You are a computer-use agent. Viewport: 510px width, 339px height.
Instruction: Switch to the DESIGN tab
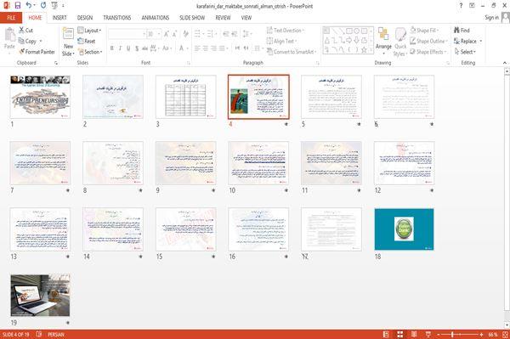point(85,18)
